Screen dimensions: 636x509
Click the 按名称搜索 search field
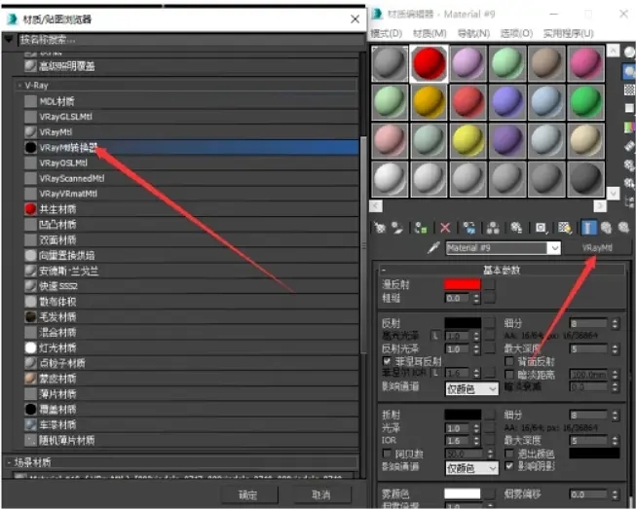[191, 40]
